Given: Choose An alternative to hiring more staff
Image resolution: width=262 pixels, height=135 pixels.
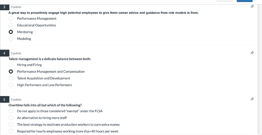Looking at the screenshot, I should point(11,118).
